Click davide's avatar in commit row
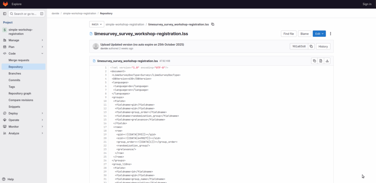Viewport: 376px width, 183px height. 96,46
